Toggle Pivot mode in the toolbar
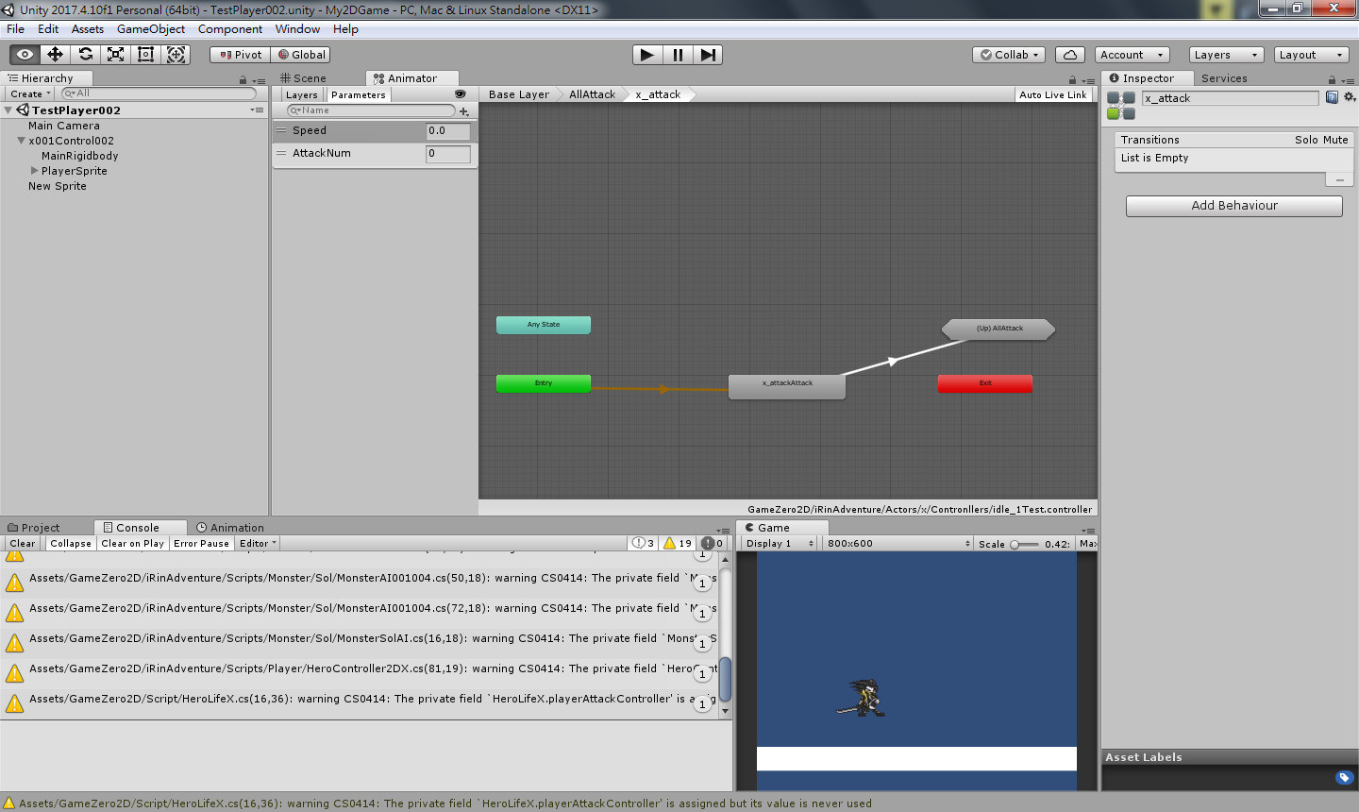1359x812 pixels. 239,54
